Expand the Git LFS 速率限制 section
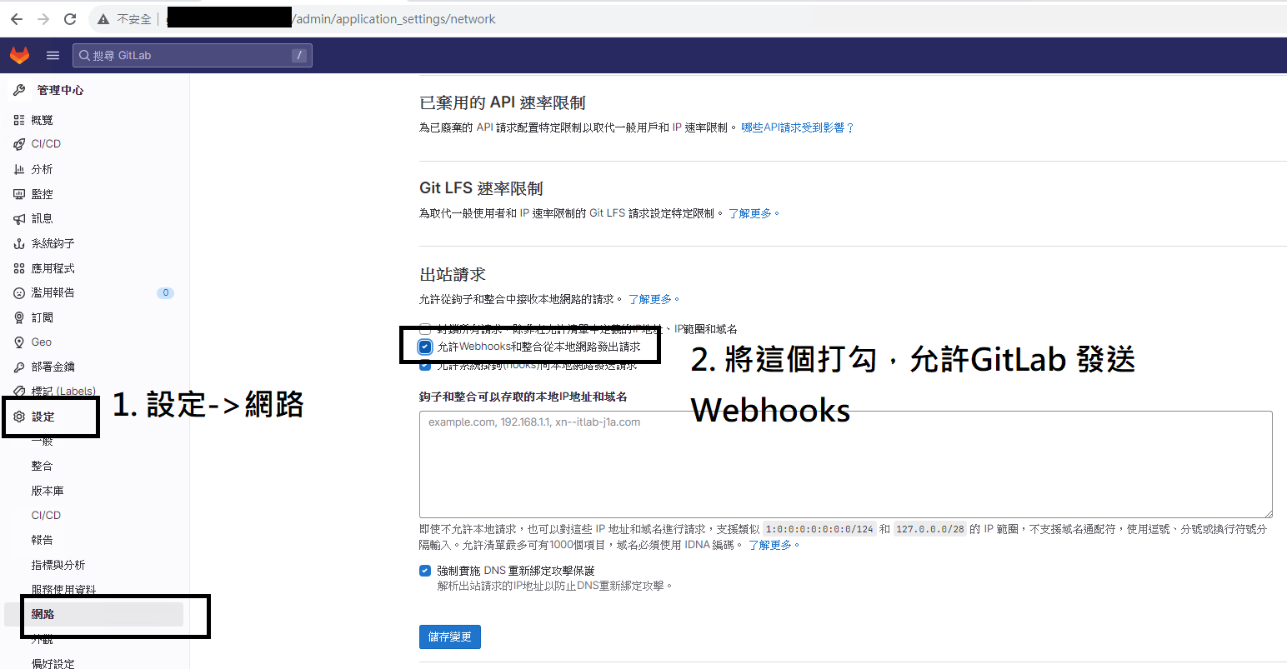 pos(481,188)
